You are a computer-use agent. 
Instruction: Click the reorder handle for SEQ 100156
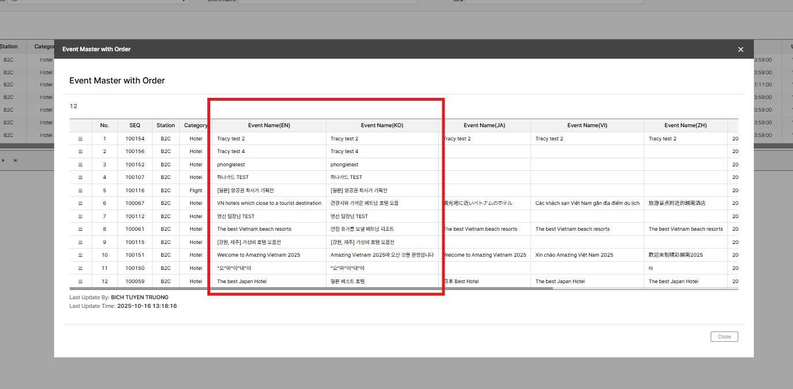(80, 151)
